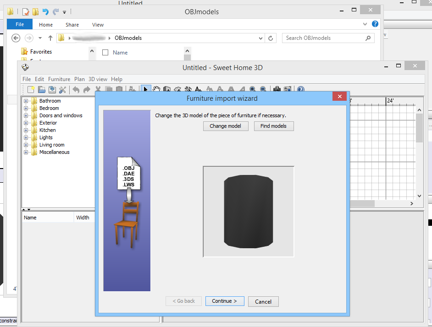Tick the select-all checkbox beside Name
Screen dimensions: 432x327
[x=105, y=53]
